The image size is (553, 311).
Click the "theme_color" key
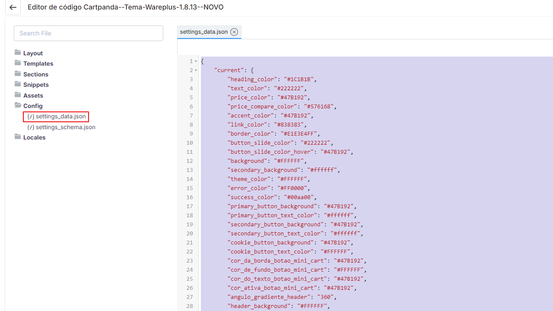click(x=248, y=179)
